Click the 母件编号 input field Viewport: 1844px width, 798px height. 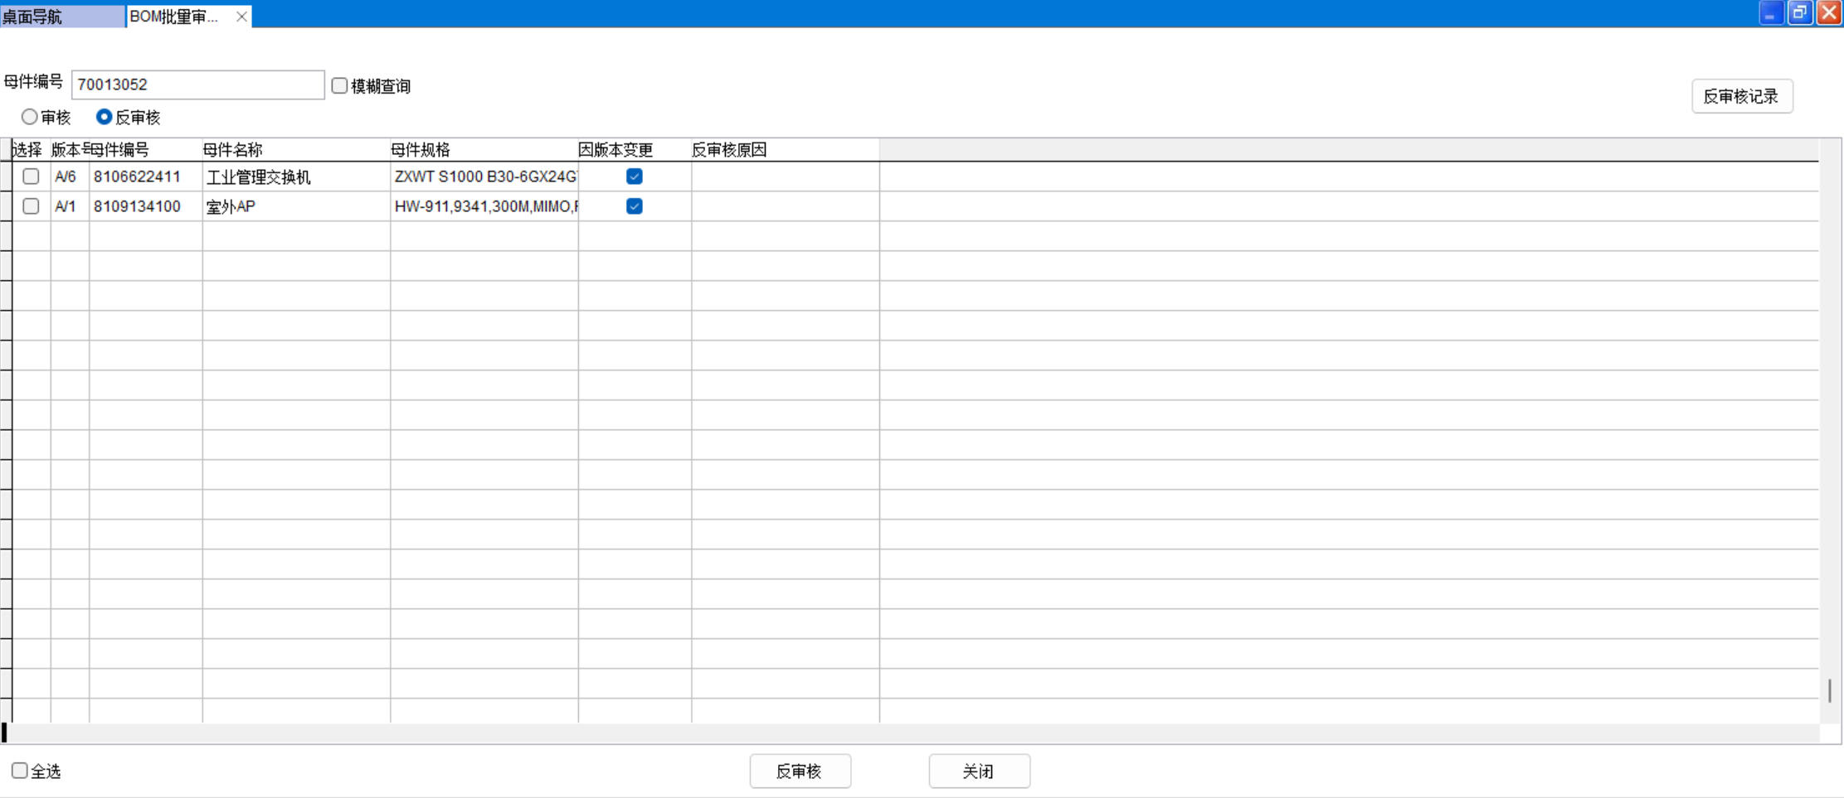[197, 85]
